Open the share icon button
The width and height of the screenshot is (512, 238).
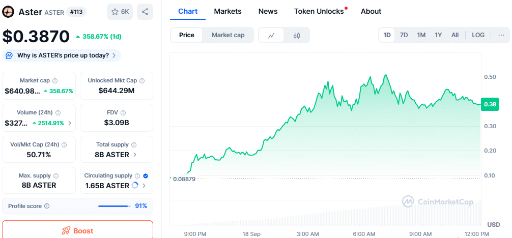click(x=145, y=12)
